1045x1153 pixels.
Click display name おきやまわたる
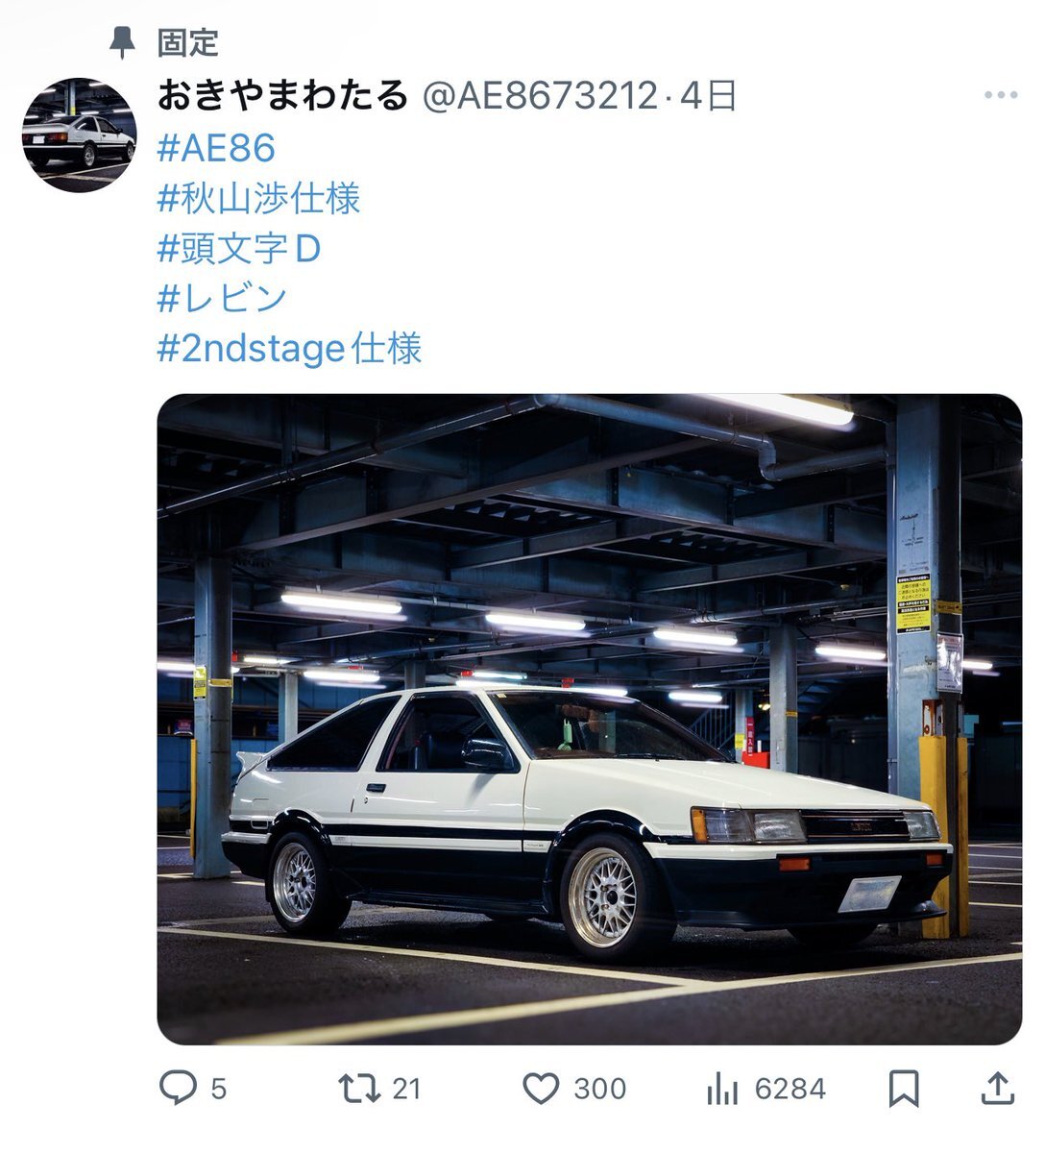[x=282, y=95]
